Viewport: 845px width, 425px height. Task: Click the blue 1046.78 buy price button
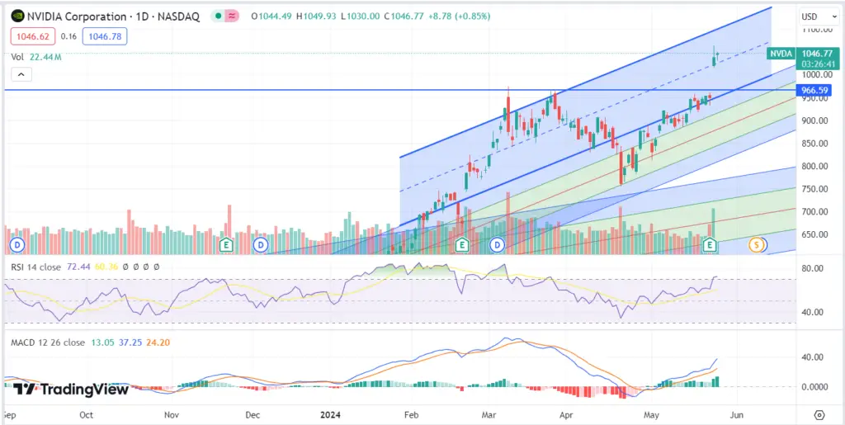105,36
